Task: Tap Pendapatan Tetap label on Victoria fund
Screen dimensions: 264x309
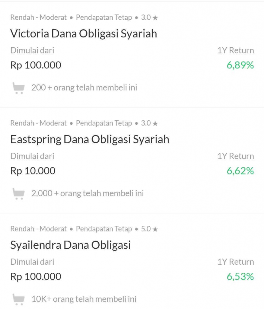Action: (x=104, y=18)
